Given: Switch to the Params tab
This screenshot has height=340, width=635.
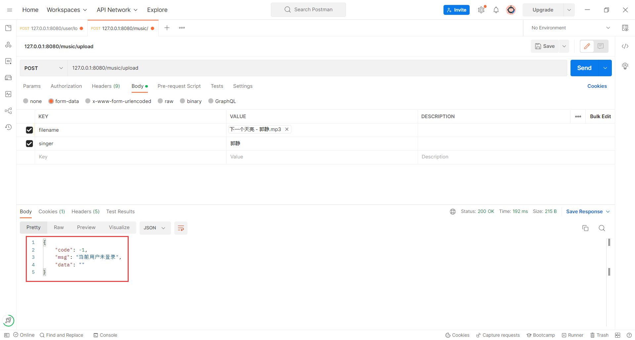Looking at the screenshot, I should [32, 86].
